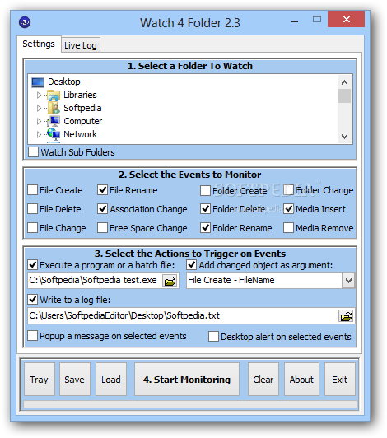Check the File Delete event
The width and height of the screenshot is (387, 438).
click(x=33, y=209)
